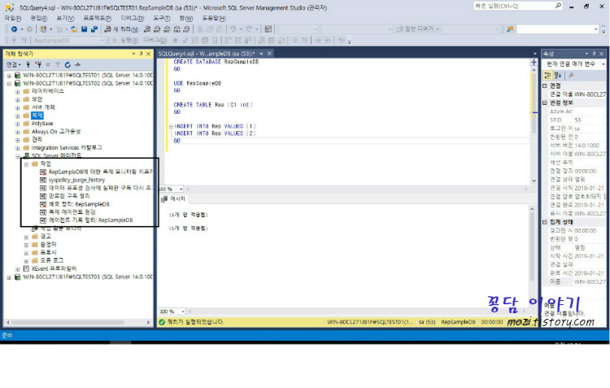Click the blue Navigate Backward arrow icon
The image size is (610, 388).
14,29
